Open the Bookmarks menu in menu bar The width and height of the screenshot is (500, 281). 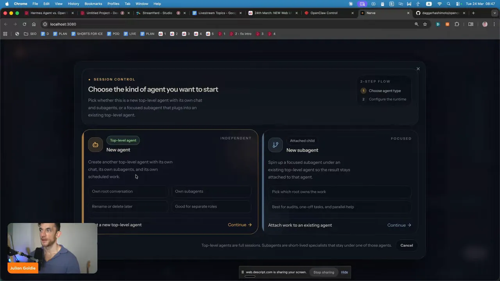tap(93, 4)
